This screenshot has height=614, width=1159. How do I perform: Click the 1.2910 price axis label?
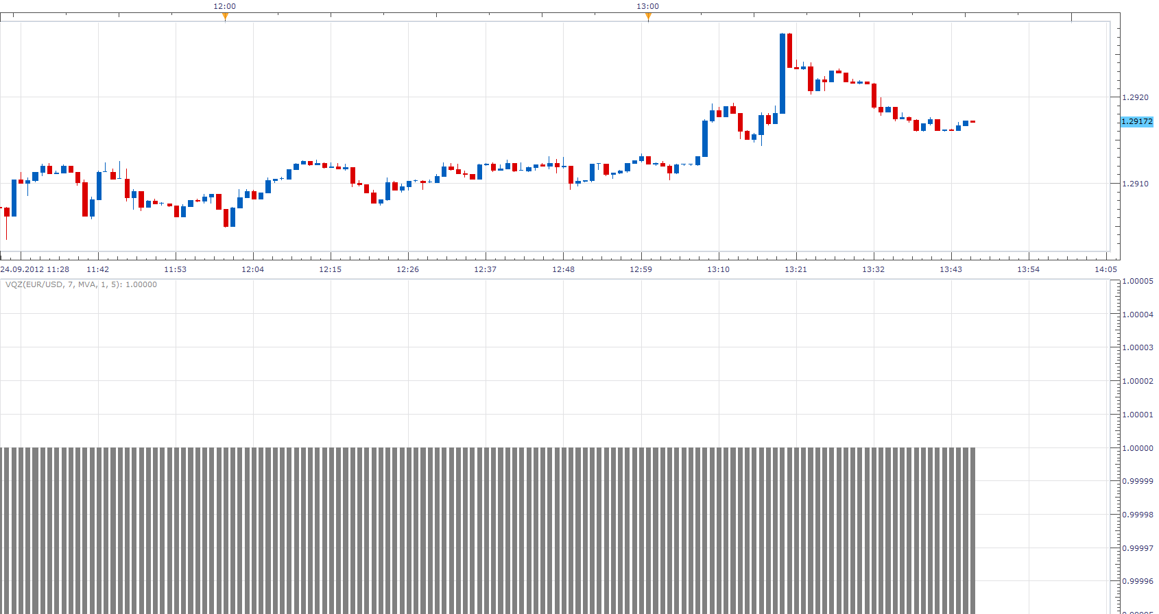tap(1135, 184)
